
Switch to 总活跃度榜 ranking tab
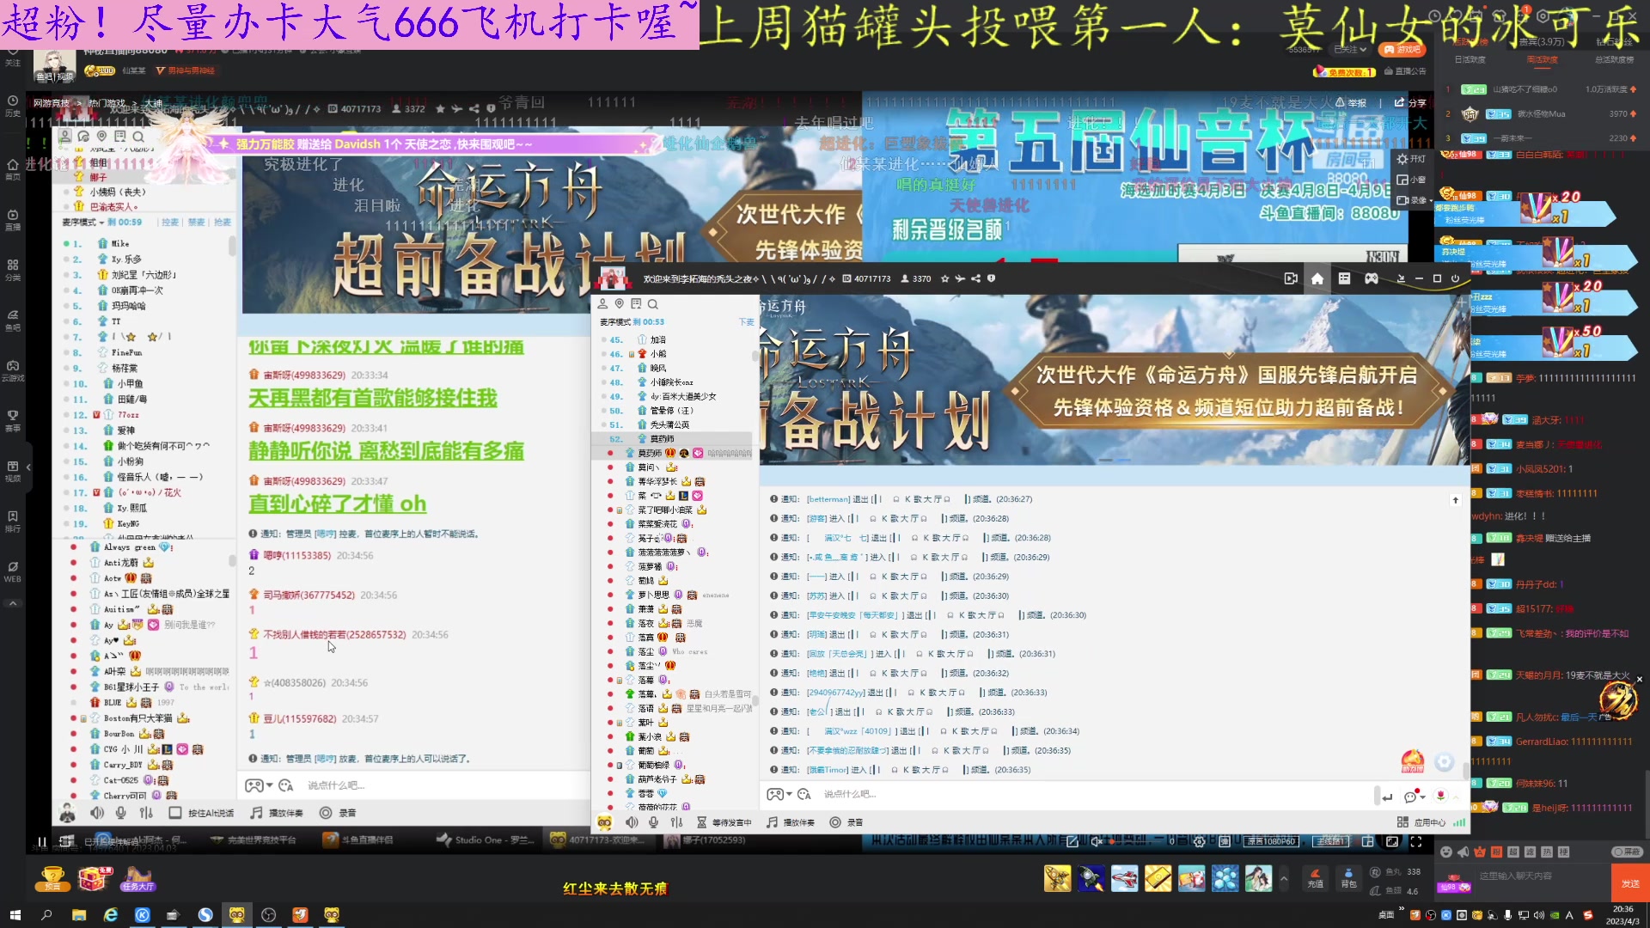(1615, 59)
